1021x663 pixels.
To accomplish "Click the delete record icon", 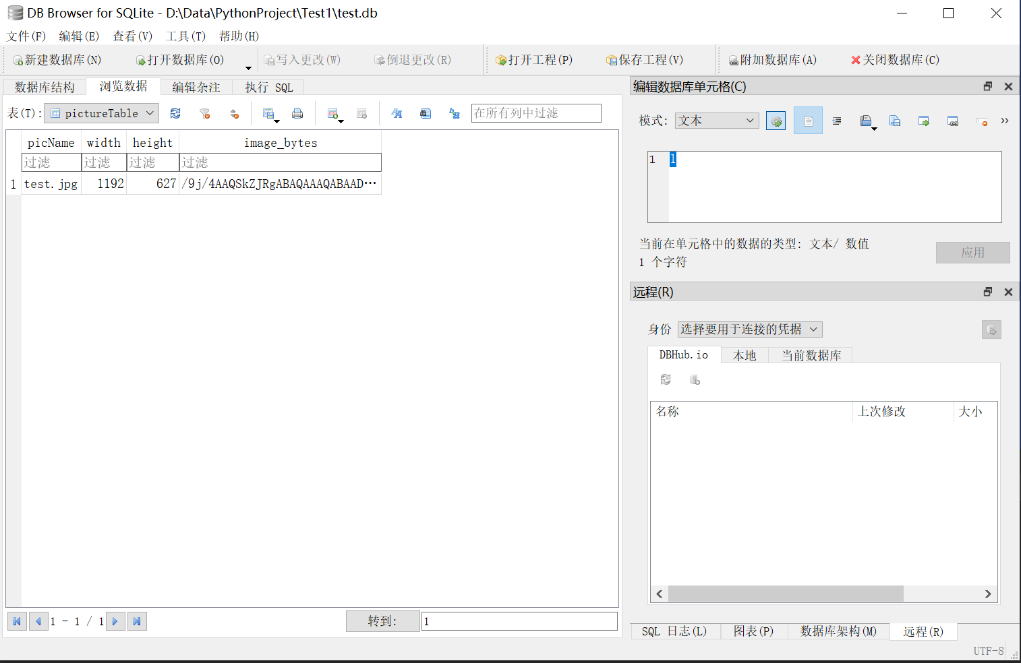I will point(361,113).
